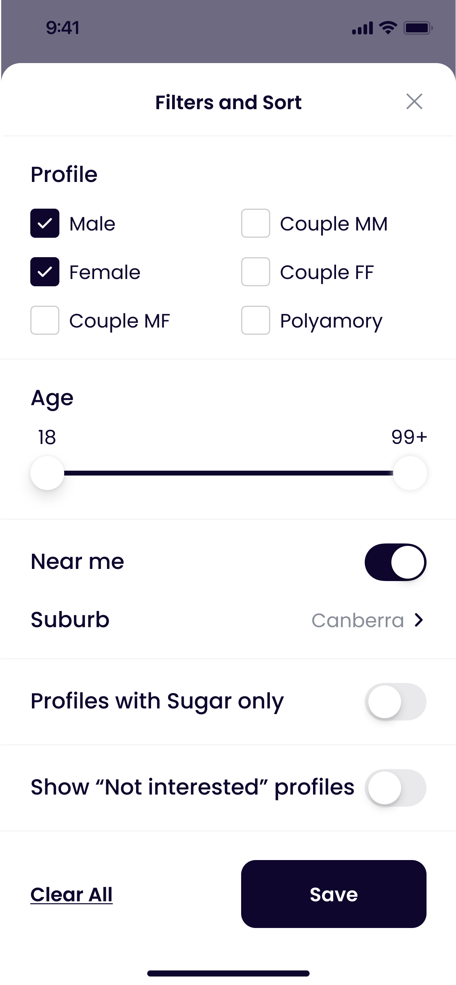Image resolution: width=456 pixels, height=985 pixels.
Task: Check the Couple MF checkbox
Action: tap(45, 320)
